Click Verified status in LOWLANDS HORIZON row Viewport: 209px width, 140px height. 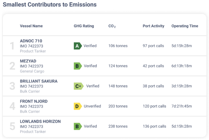click(90, 126)
